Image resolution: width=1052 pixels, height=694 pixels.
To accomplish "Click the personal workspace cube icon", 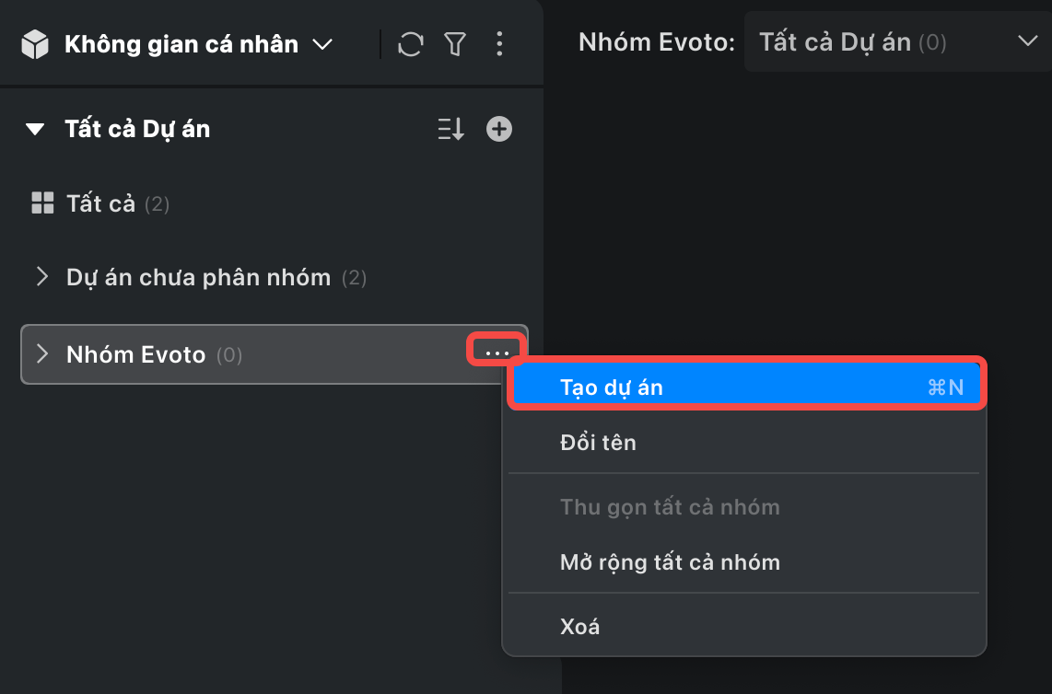I will [x=35, y=44].
